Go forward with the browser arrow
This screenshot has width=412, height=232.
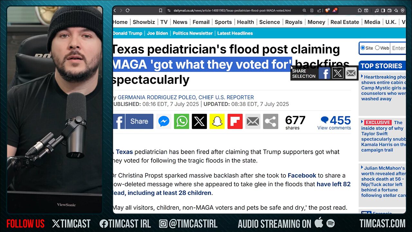click(x=121, y=10)
